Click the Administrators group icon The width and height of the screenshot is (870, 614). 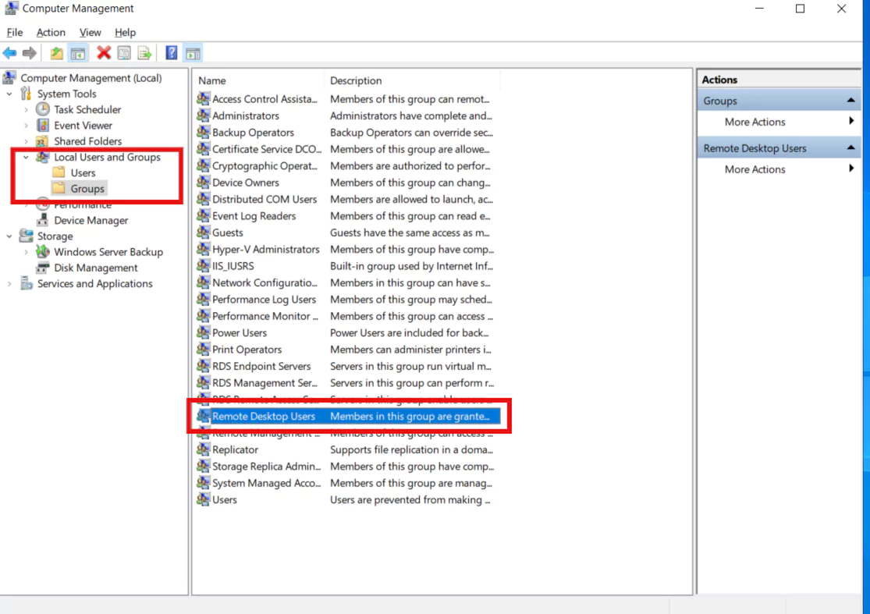click(x=204, y=115)
